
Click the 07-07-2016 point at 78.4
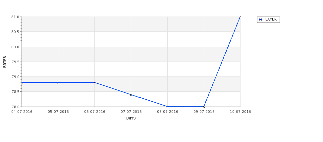[x=131, y=95]
